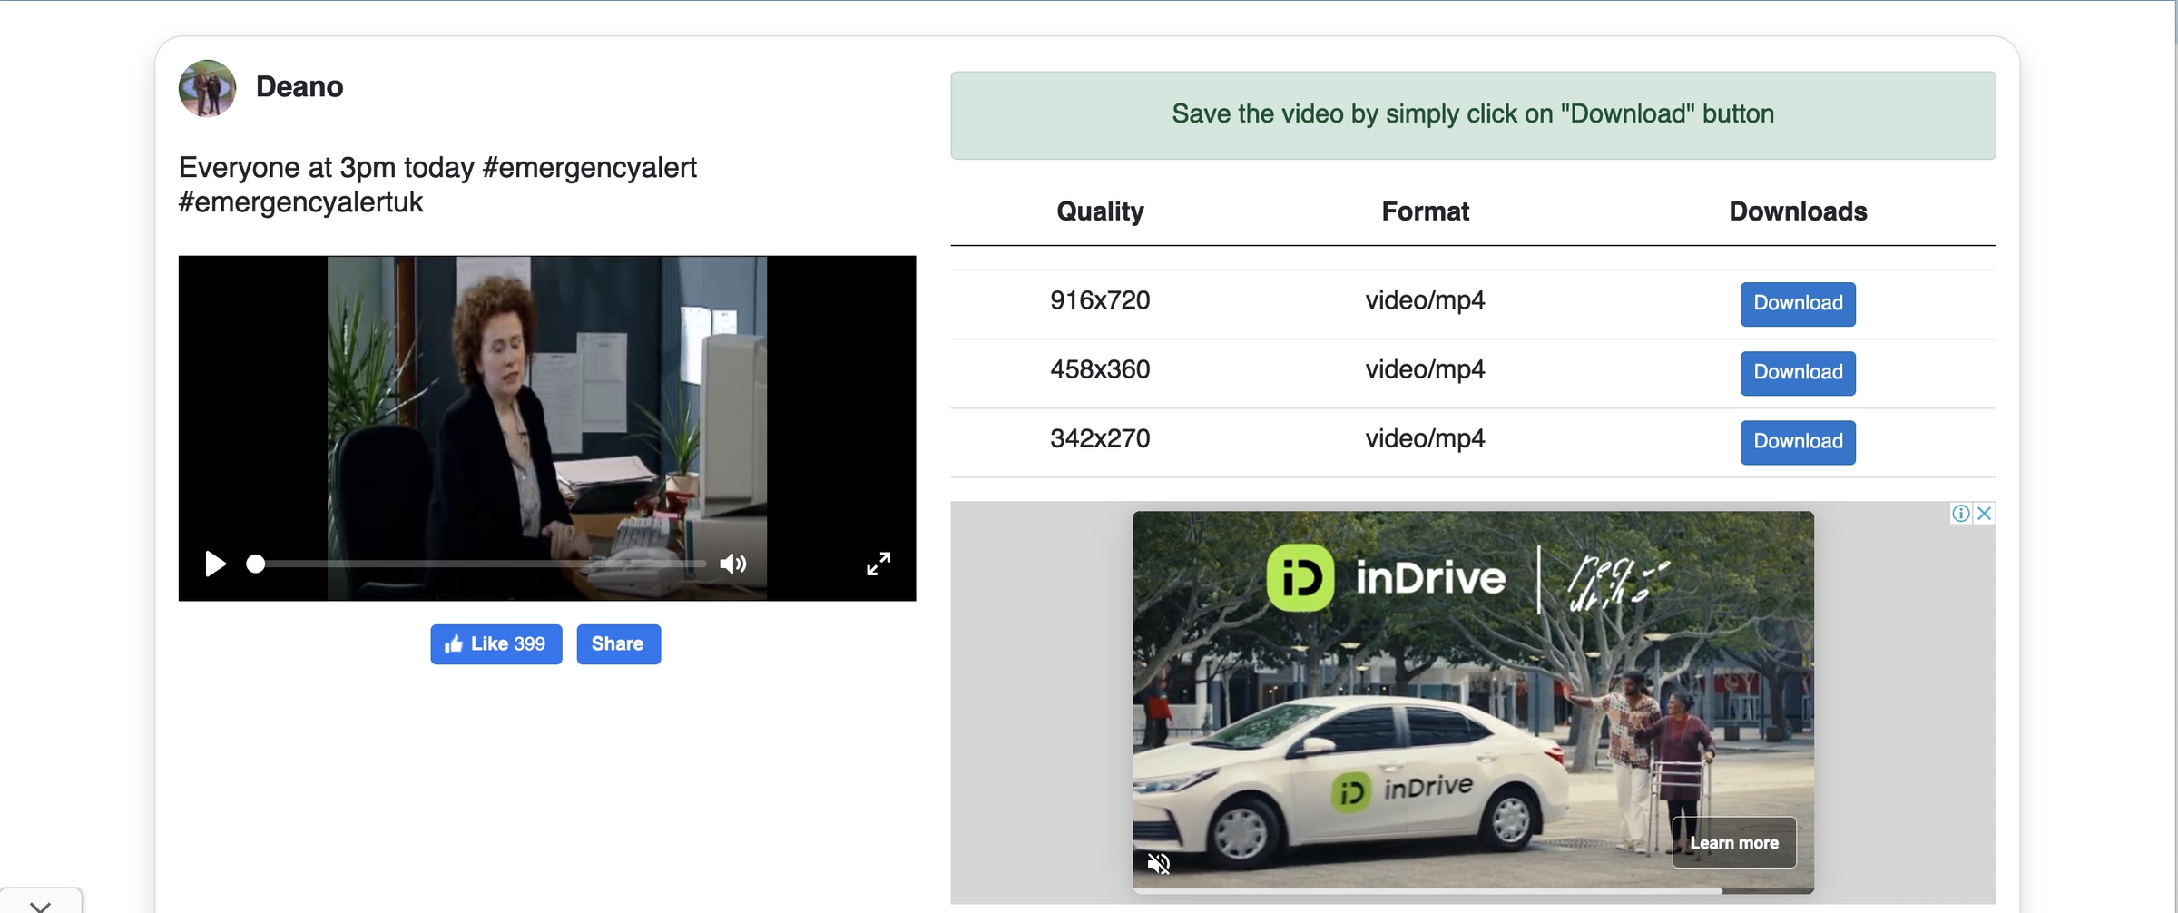2178x913 pixels.
Task: Like the video with thumbs-up button
Action: [495, 643]
